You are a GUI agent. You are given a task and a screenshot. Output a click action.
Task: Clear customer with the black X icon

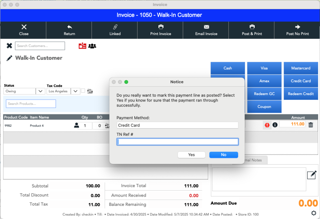tap(9, 46)
